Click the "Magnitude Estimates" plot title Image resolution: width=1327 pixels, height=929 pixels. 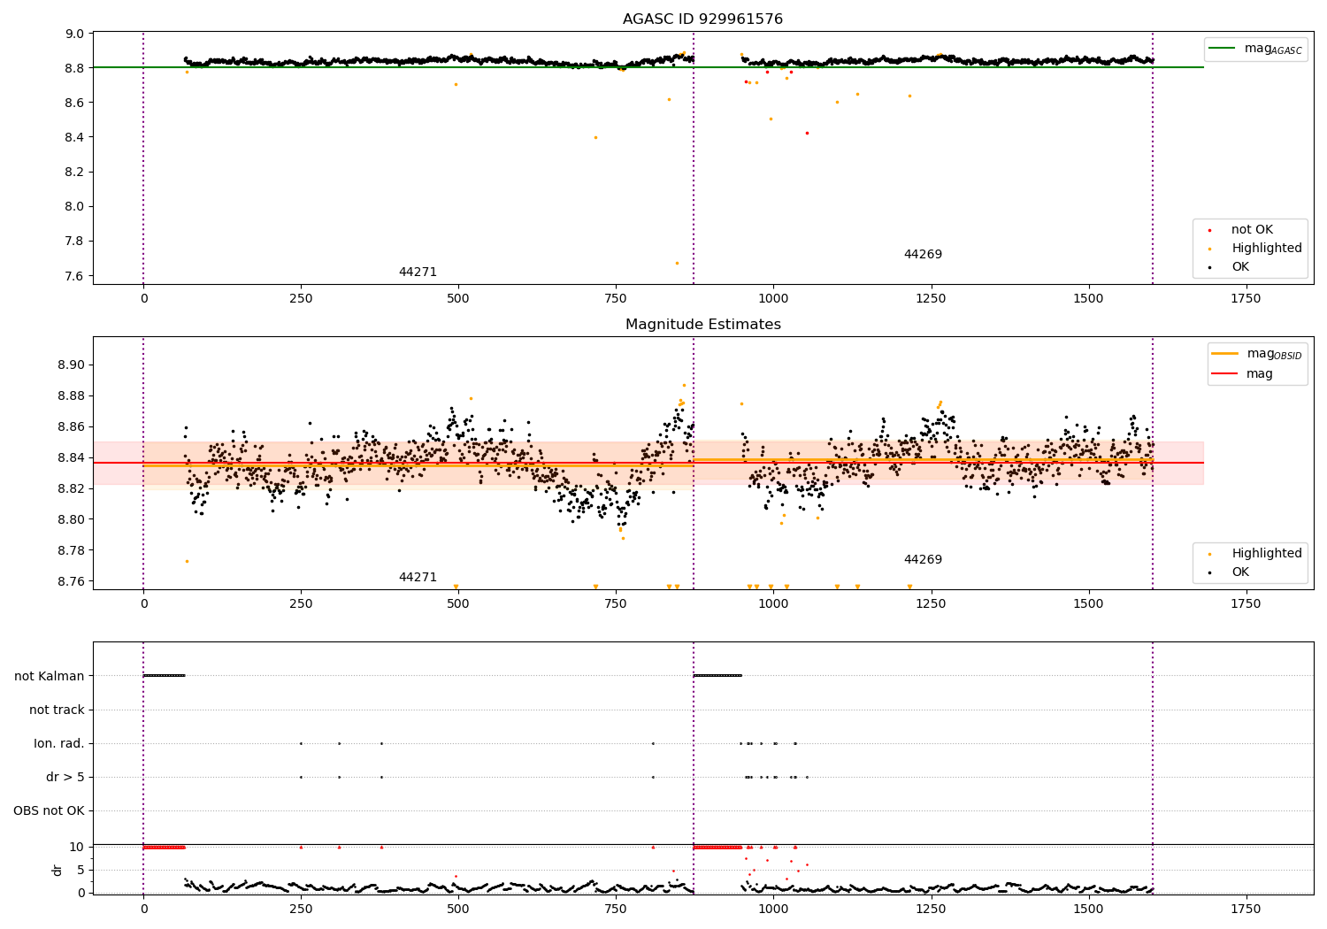[702, 325]
